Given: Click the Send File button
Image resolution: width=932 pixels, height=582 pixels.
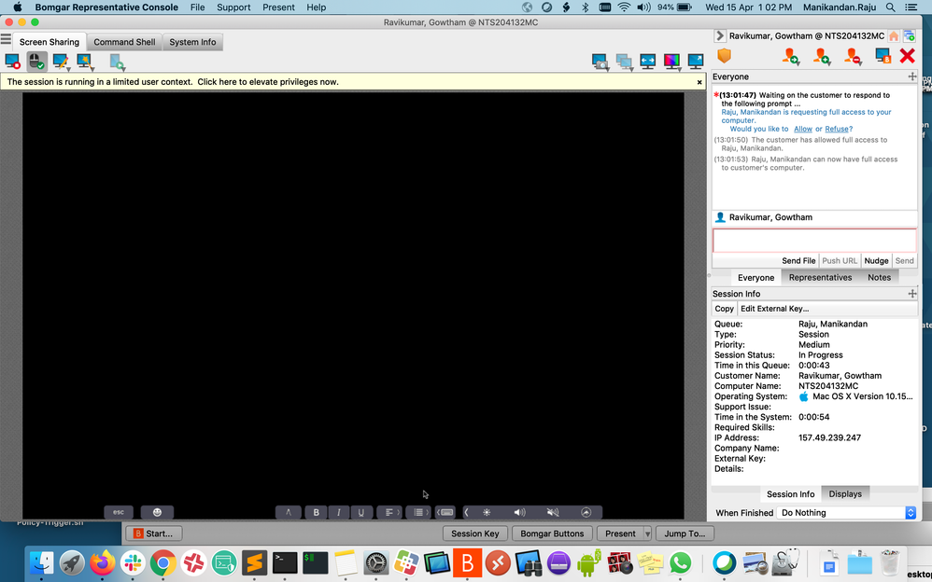Looking at the screenshot, I should (798, 261).
